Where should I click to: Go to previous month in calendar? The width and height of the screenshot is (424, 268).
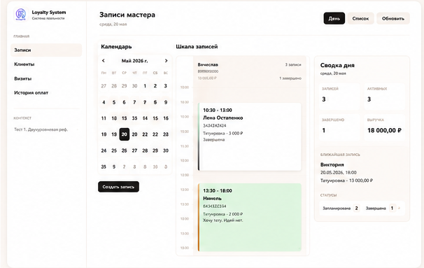click(x=104, y=61)
